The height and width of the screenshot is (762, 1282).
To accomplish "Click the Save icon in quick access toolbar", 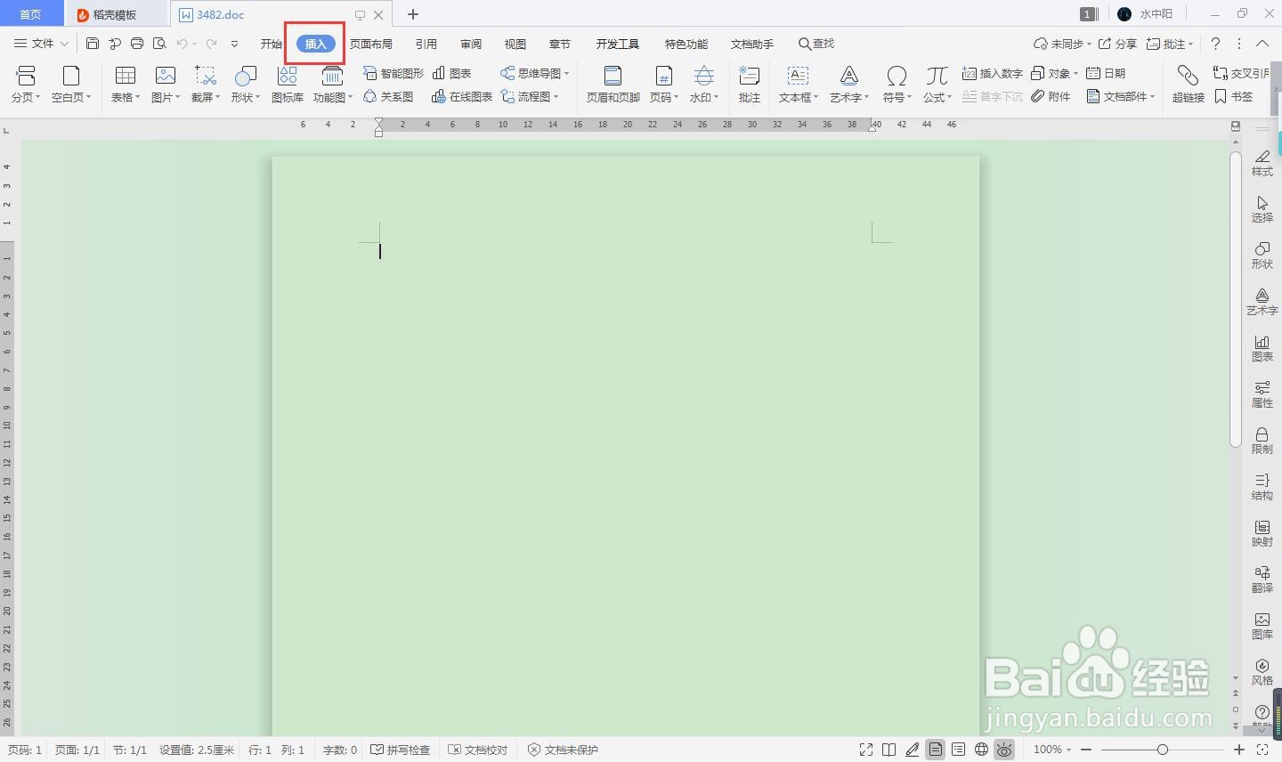I will click(x=93, y=44).
